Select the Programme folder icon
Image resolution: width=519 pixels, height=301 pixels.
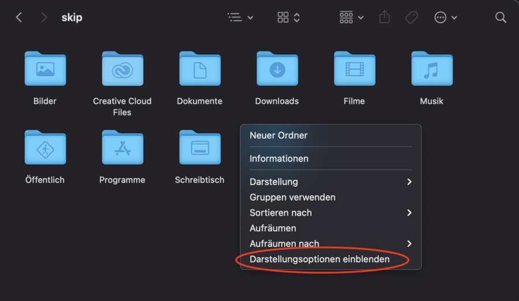pos(122,148)
